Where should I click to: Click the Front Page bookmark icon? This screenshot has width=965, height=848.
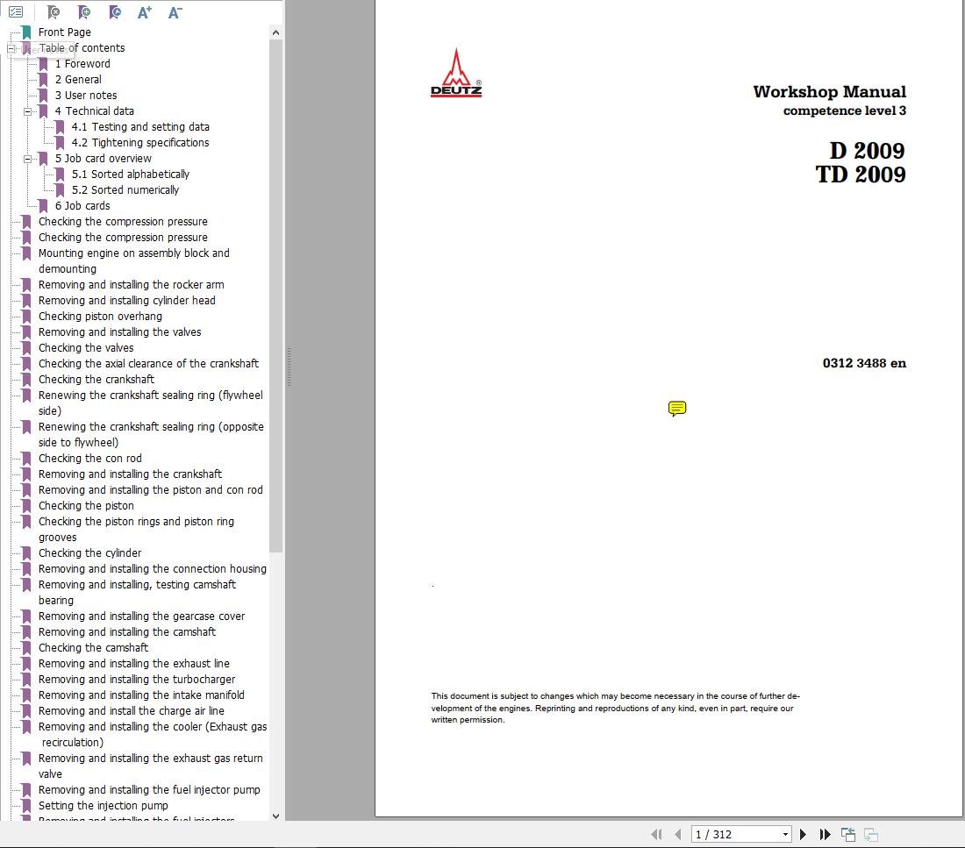[x=26, y=32]
